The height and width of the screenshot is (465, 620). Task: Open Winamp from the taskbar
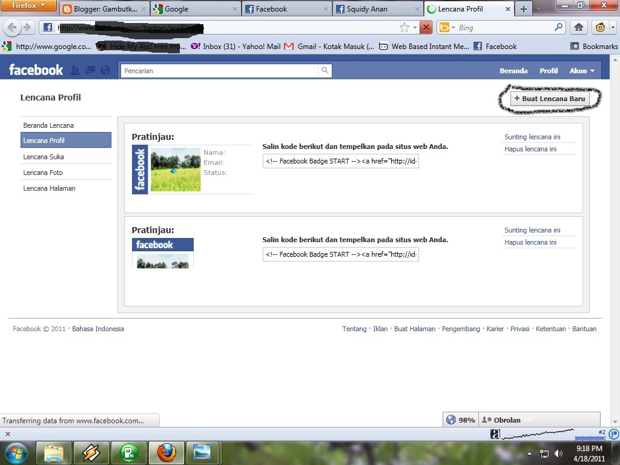(91, 453)
